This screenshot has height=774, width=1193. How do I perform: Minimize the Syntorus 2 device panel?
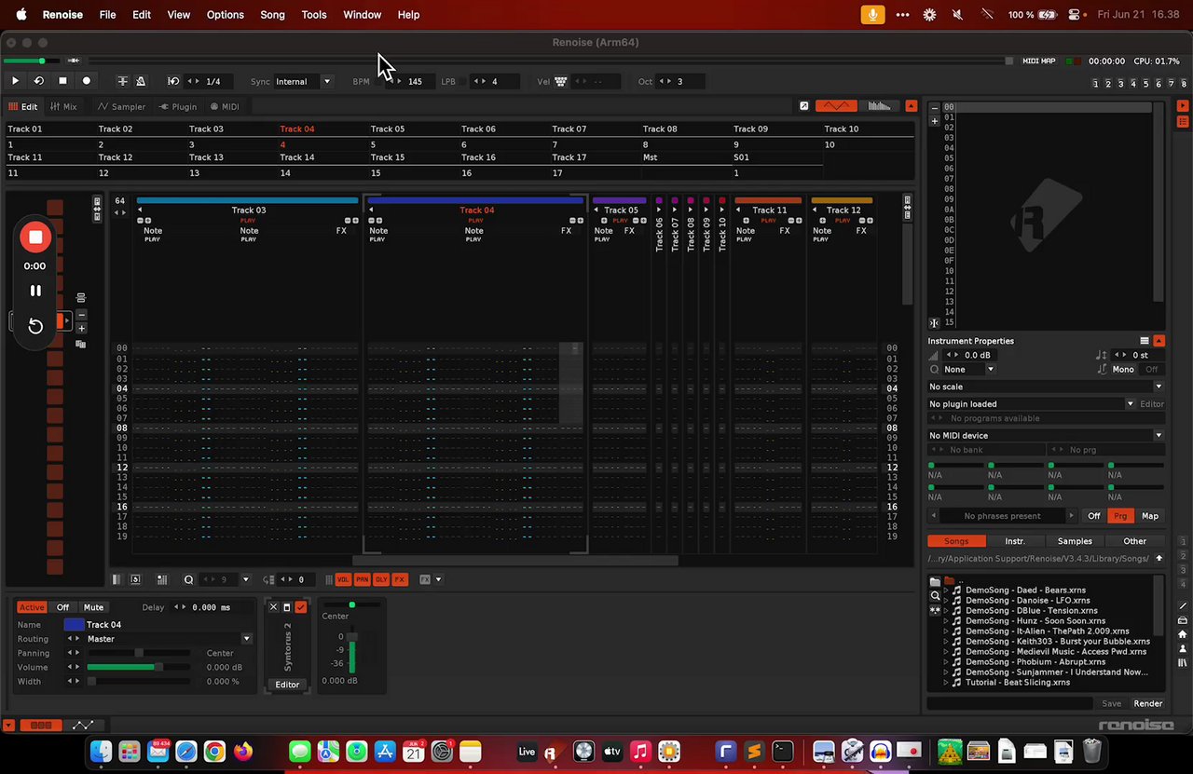click(286, 607)
